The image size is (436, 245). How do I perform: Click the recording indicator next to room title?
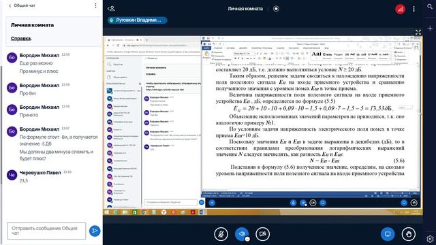click(x=276, y=9)
